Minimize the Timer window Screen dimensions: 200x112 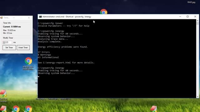14,18
